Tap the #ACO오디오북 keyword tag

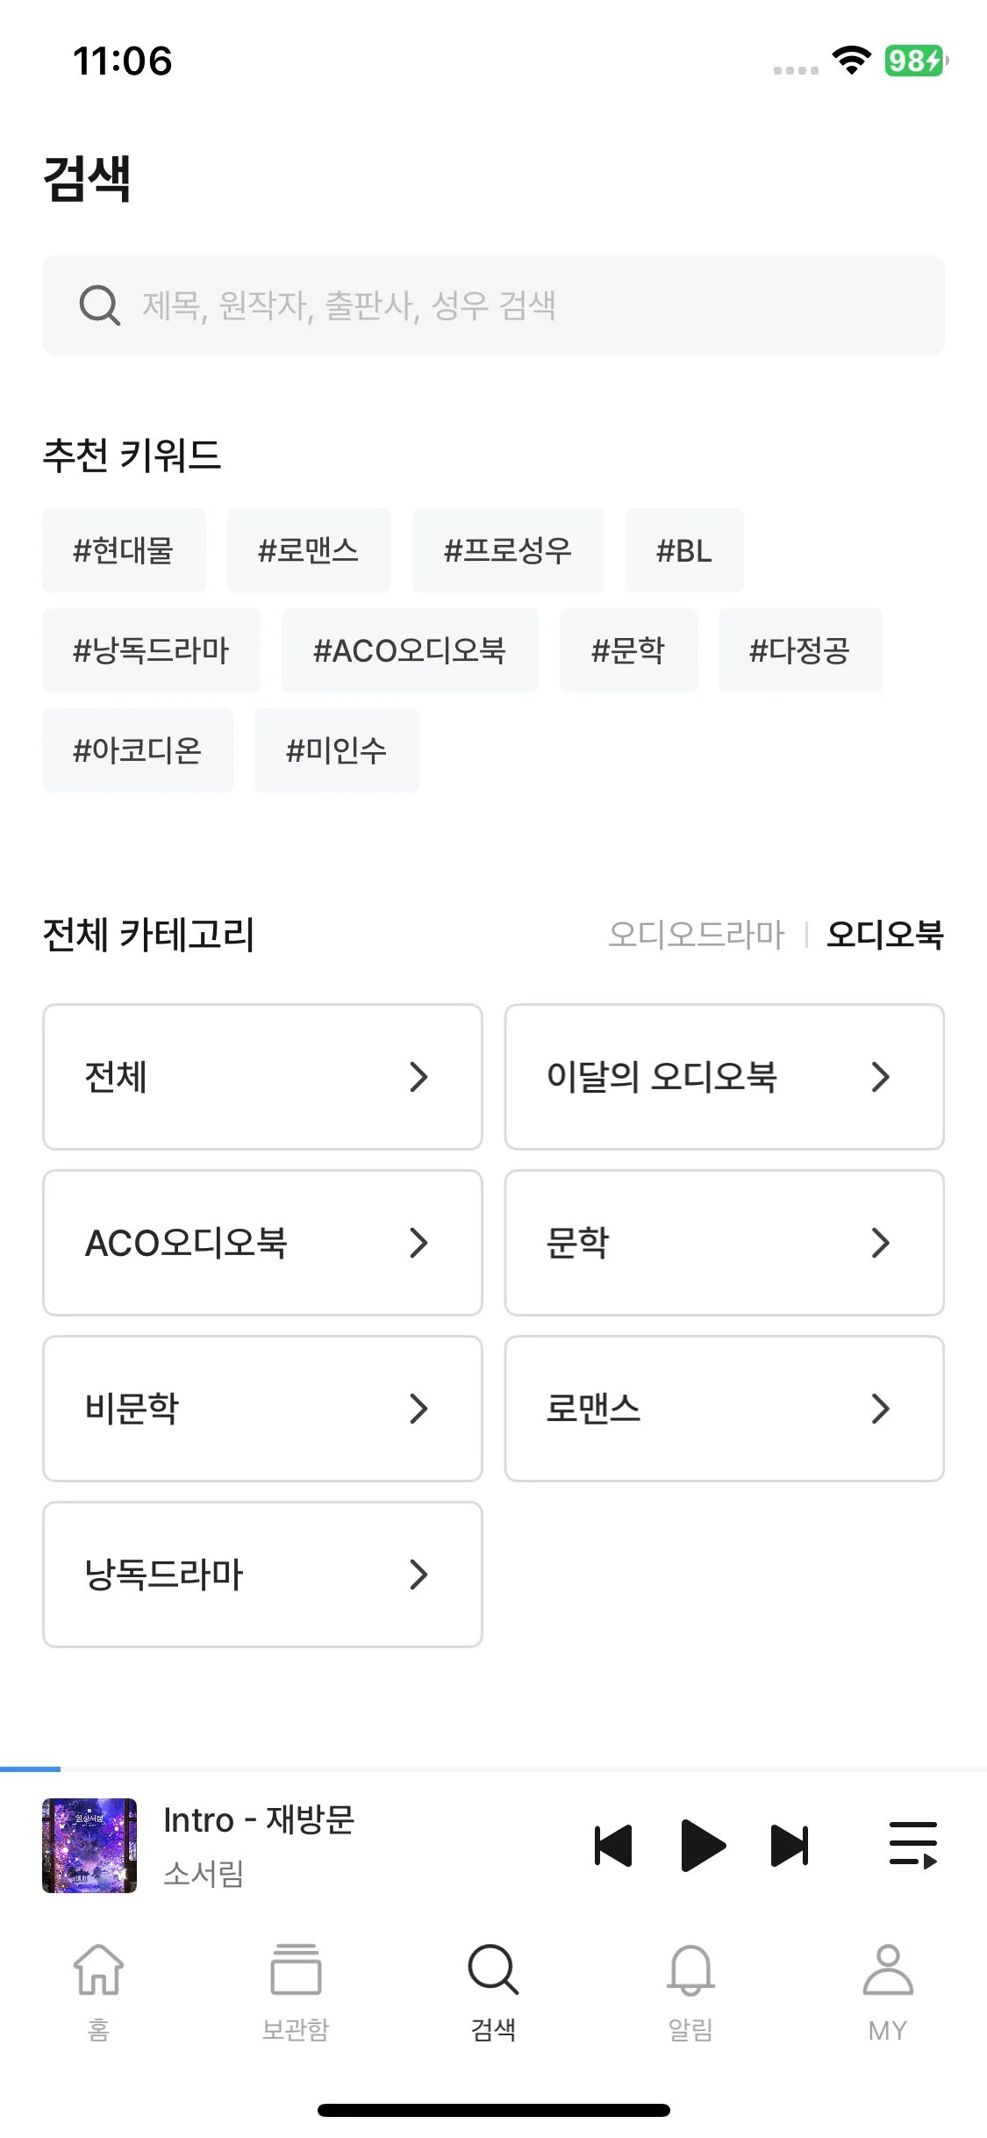pos(410,651)
